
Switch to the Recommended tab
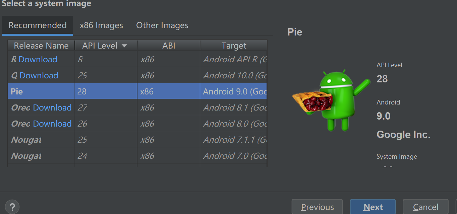pyautogui.click(x=38, y=25)
